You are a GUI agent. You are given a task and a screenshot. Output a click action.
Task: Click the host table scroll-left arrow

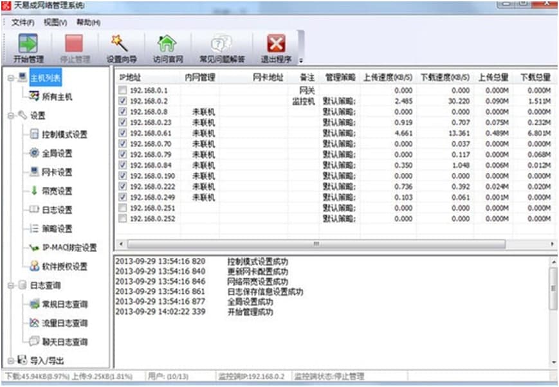121,244
